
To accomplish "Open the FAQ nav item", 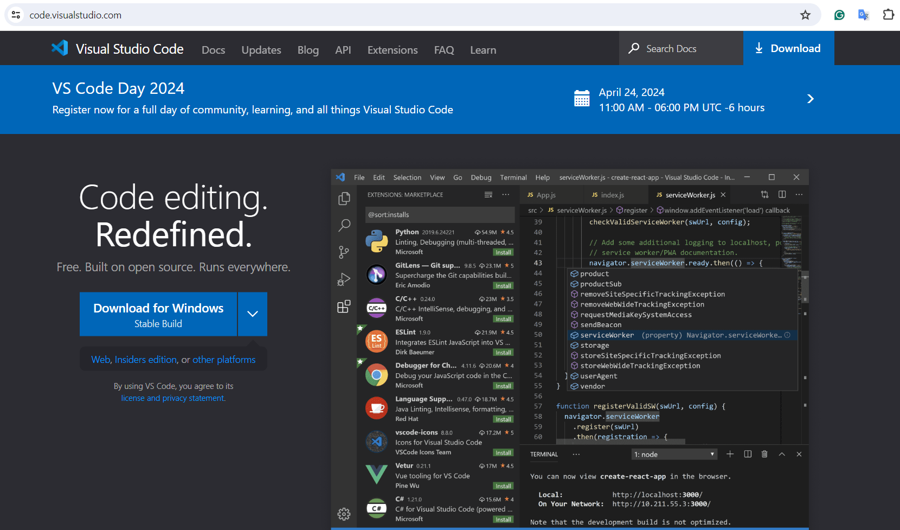I will click(444, 50).
